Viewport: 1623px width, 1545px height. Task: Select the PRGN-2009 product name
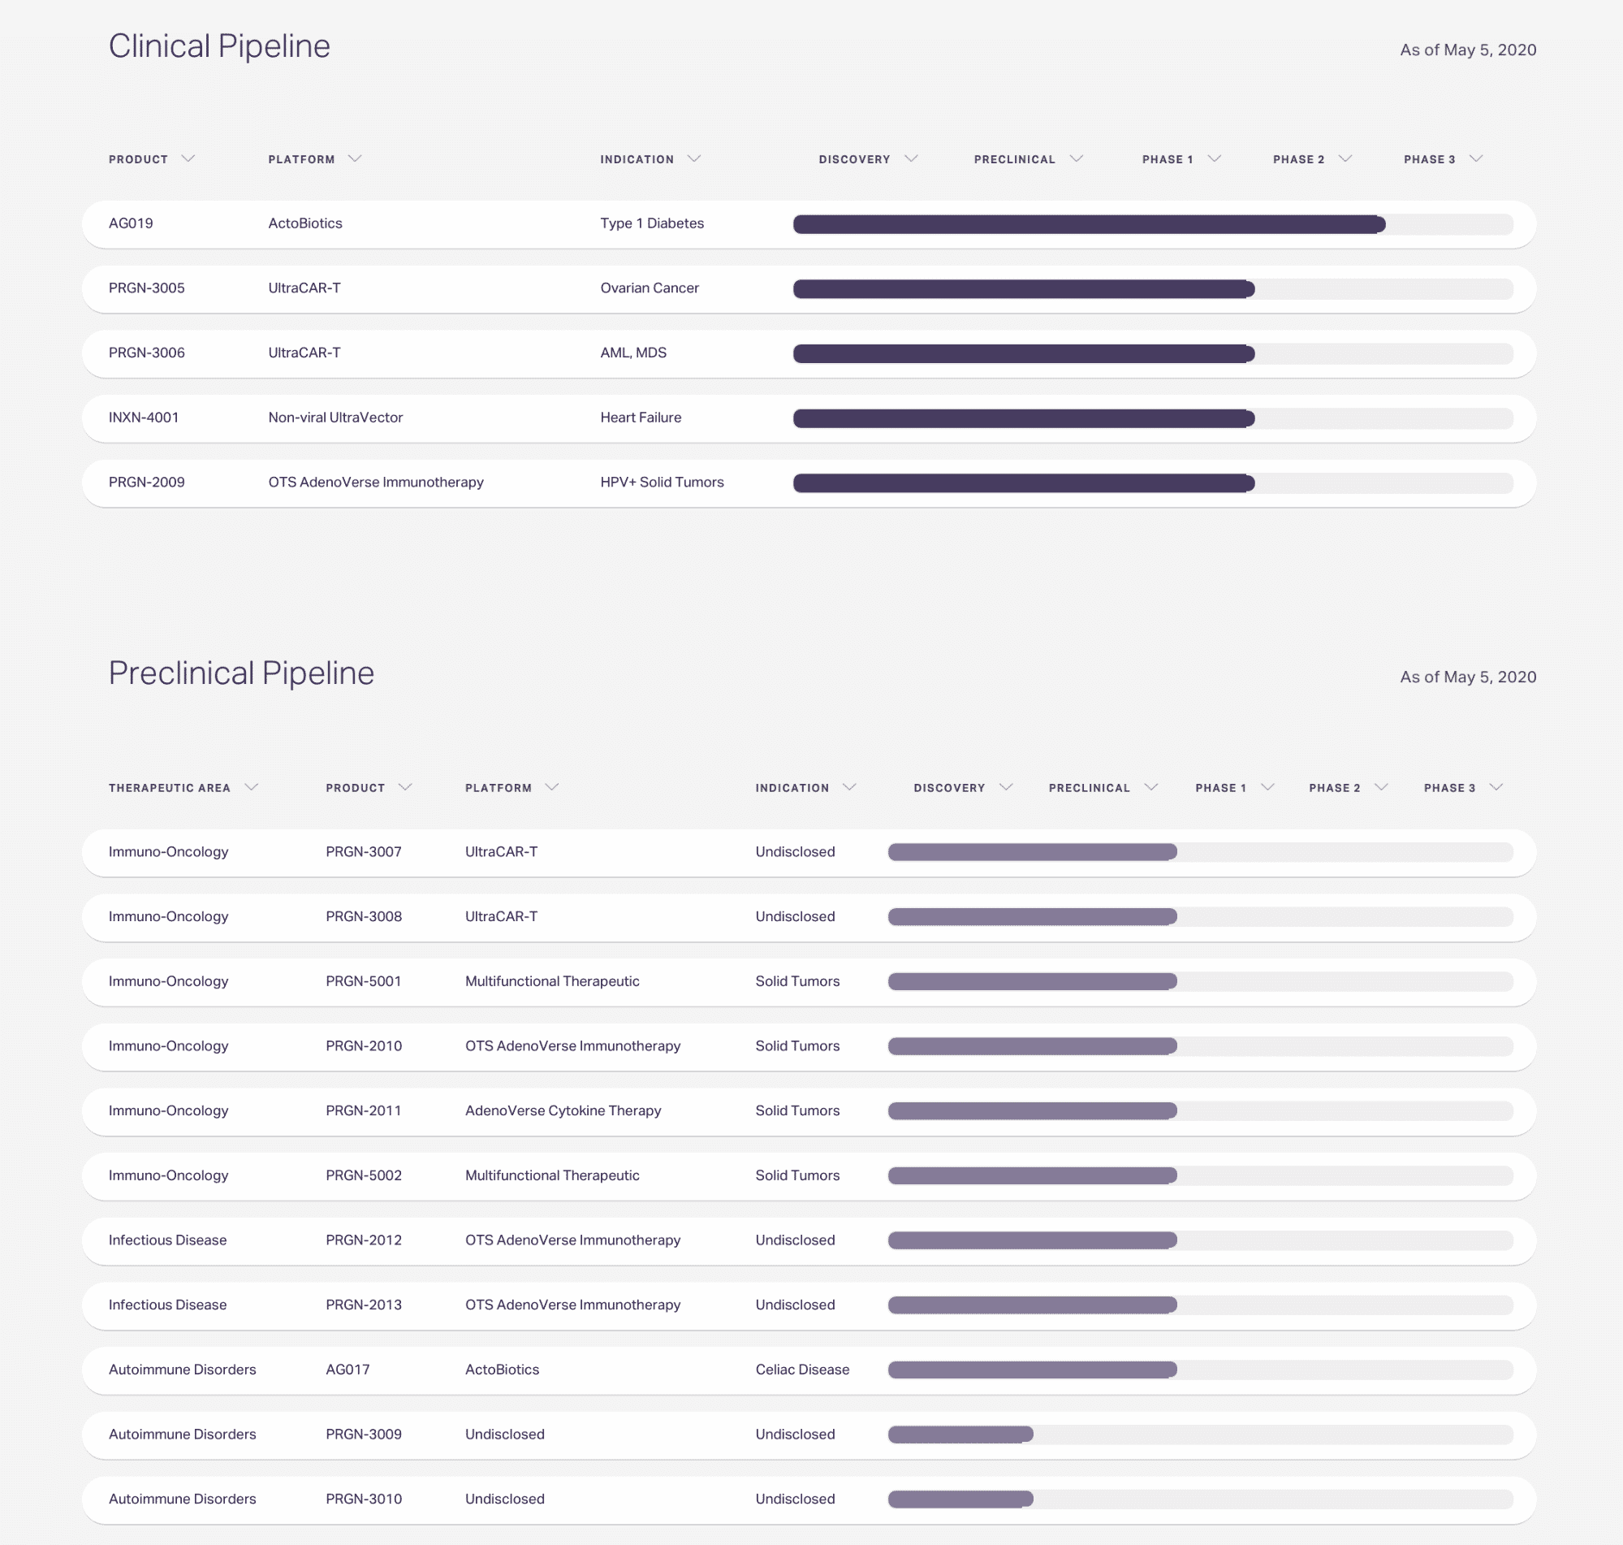point(146,483)
